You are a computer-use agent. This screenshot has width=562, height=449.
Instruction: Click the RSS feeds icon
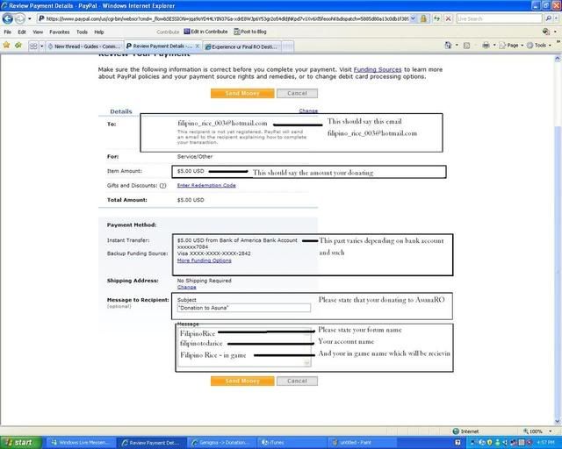[466, 46]
